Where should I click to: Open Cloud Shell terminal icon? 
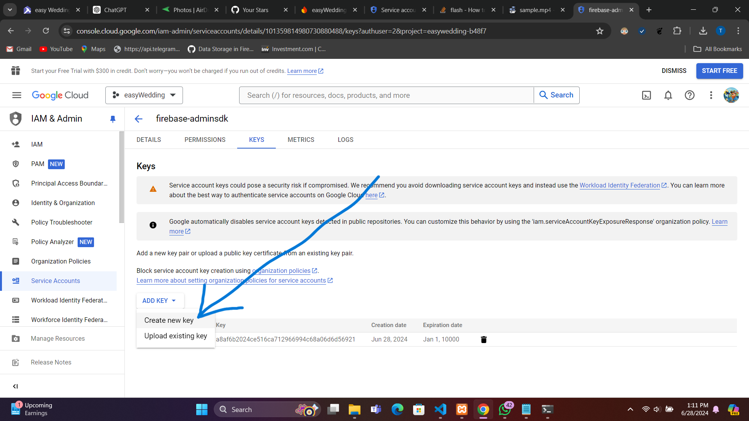click(646, 95)
